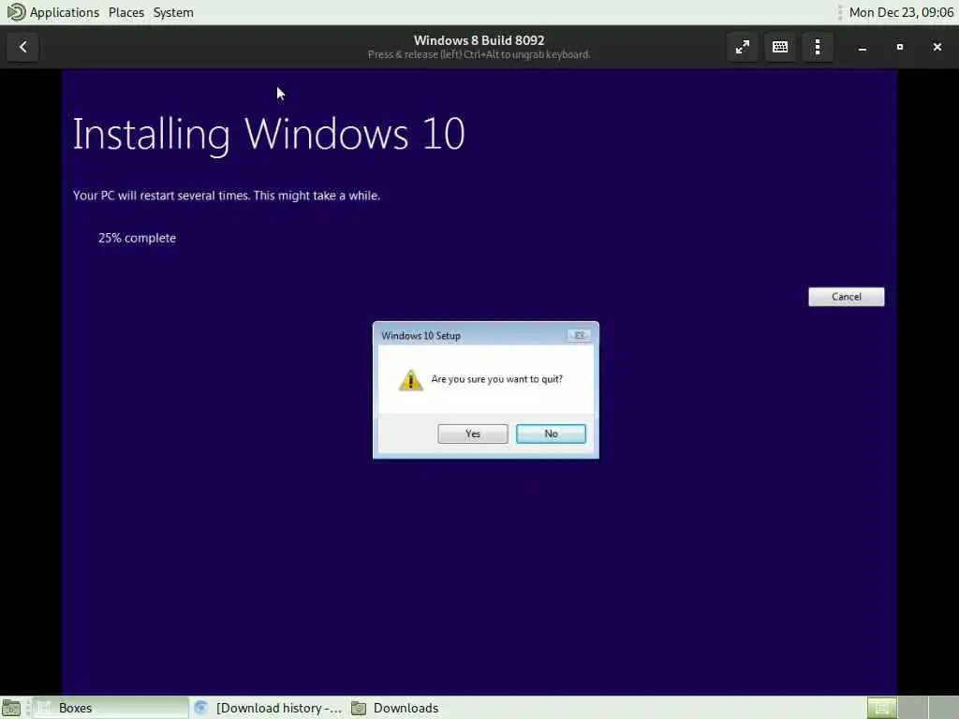The height and width of the screenshot is (719, 959).
Task: Open the Applications menu
Action: (65, 12)
